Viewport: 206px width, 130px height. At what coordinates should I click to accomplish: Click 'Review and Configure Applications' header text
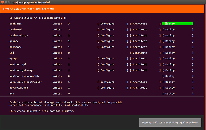click(x=29, y=9)
